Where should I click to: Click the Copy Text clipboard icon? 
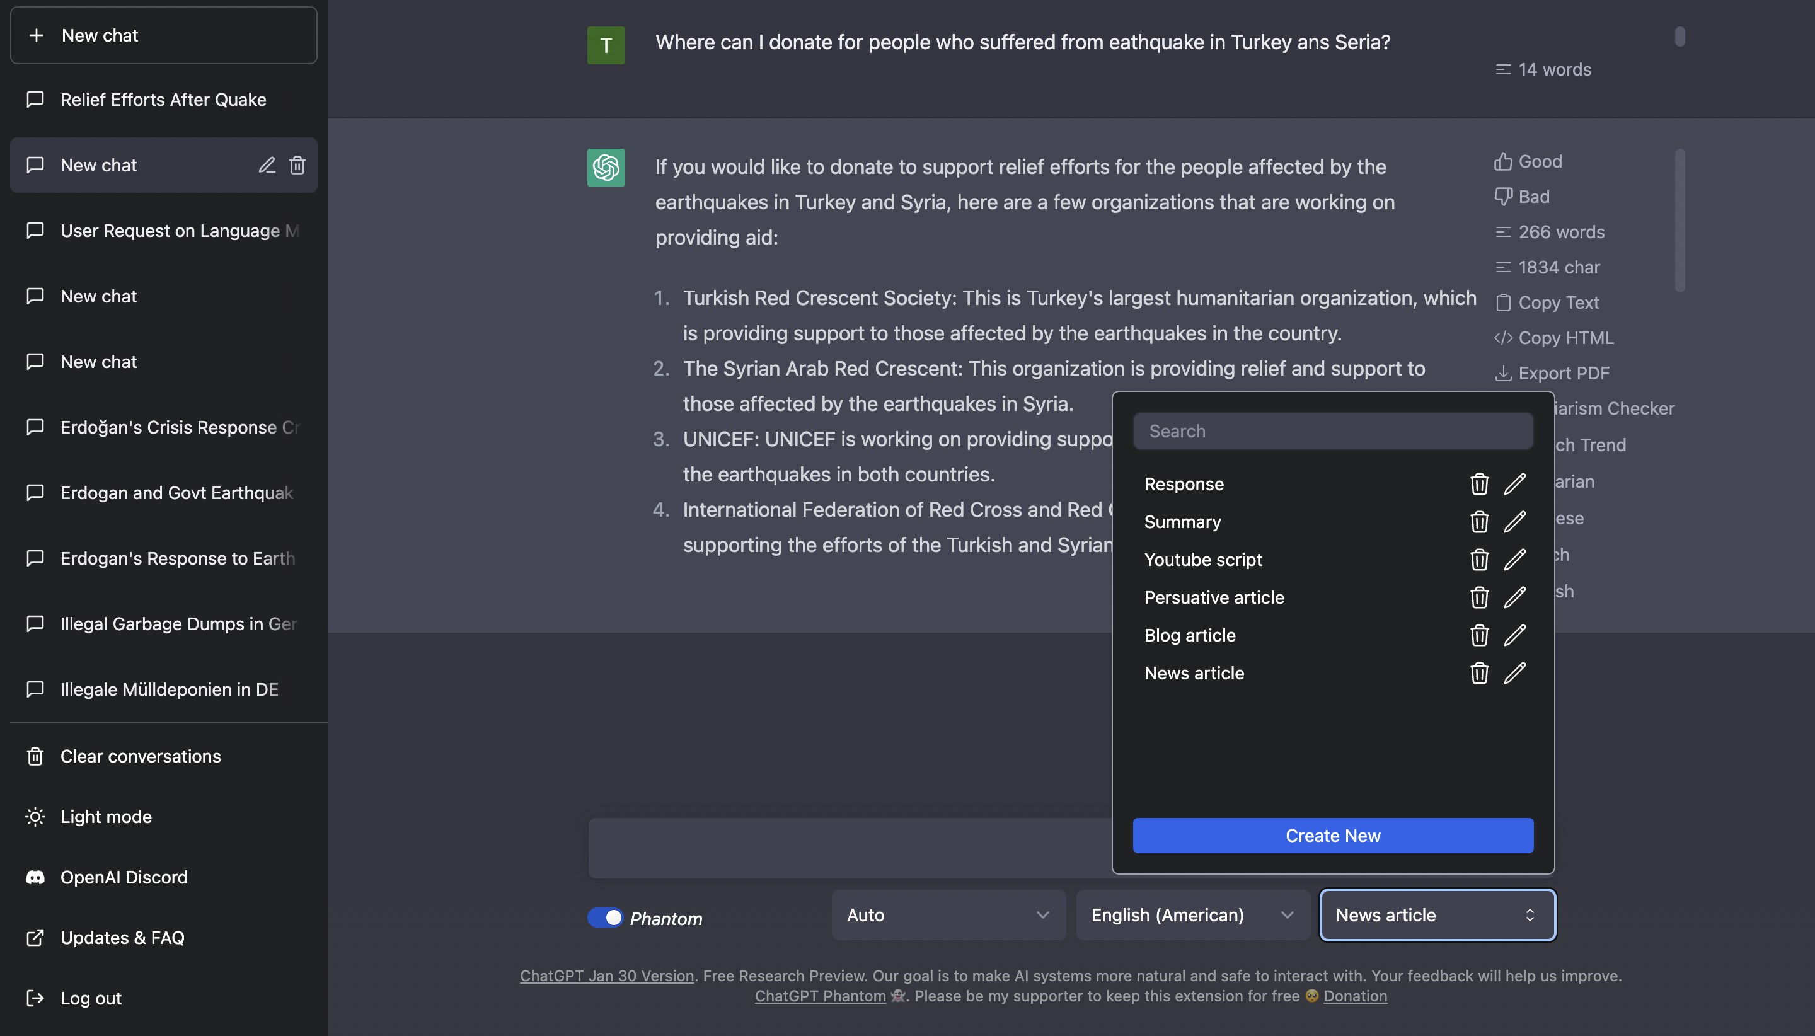point(1502,302)
